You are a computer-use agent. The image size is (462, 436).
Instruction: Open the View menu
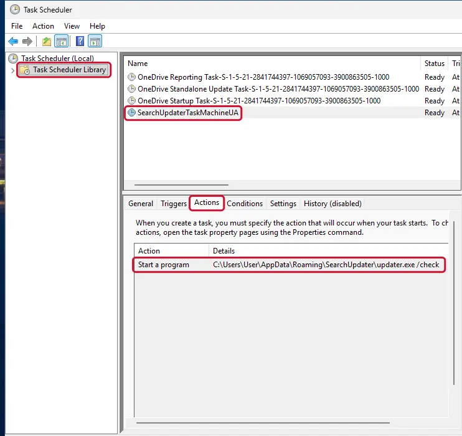[x=72, y=26]
